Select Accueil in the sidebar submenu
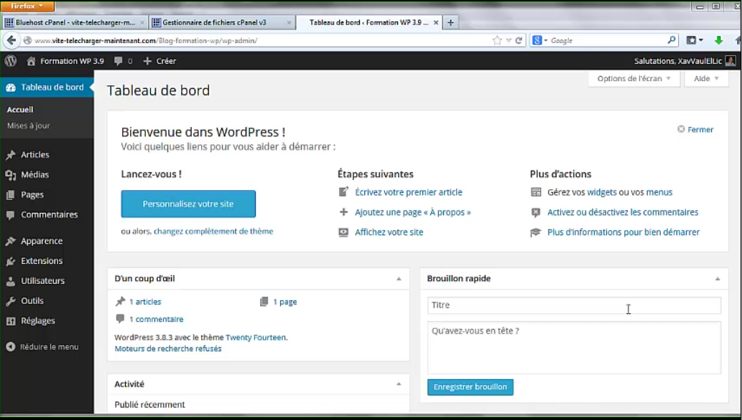Screen dimensions: 742x420 (x=20, y=110)
